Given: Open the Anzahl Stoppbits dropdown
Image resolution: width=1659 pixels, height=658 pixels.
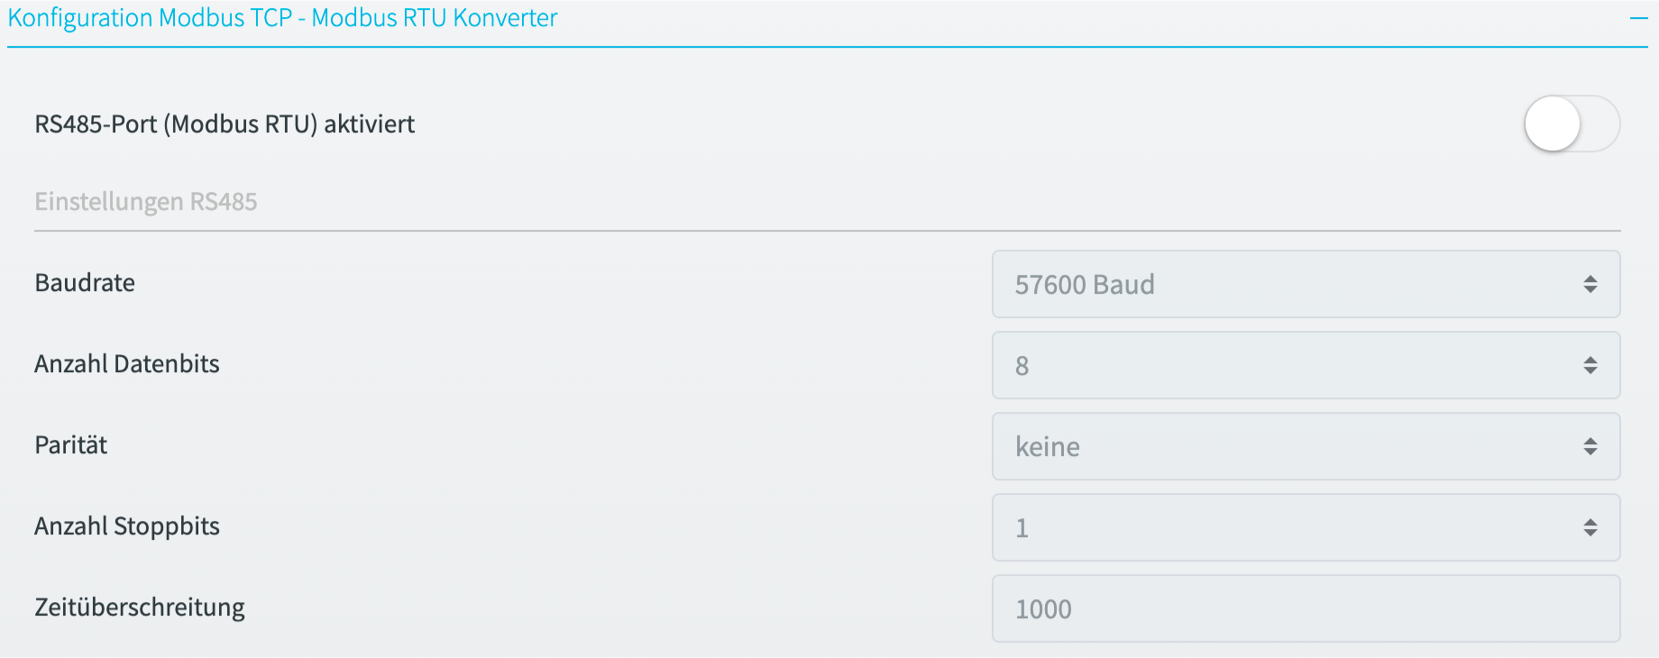Looking at the screenshot, I should tap(1306, 527).
